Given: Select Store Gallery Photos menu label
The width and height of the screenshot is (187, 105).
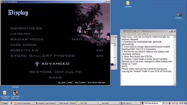Looking at the screenshot, I should coord(43,56).
